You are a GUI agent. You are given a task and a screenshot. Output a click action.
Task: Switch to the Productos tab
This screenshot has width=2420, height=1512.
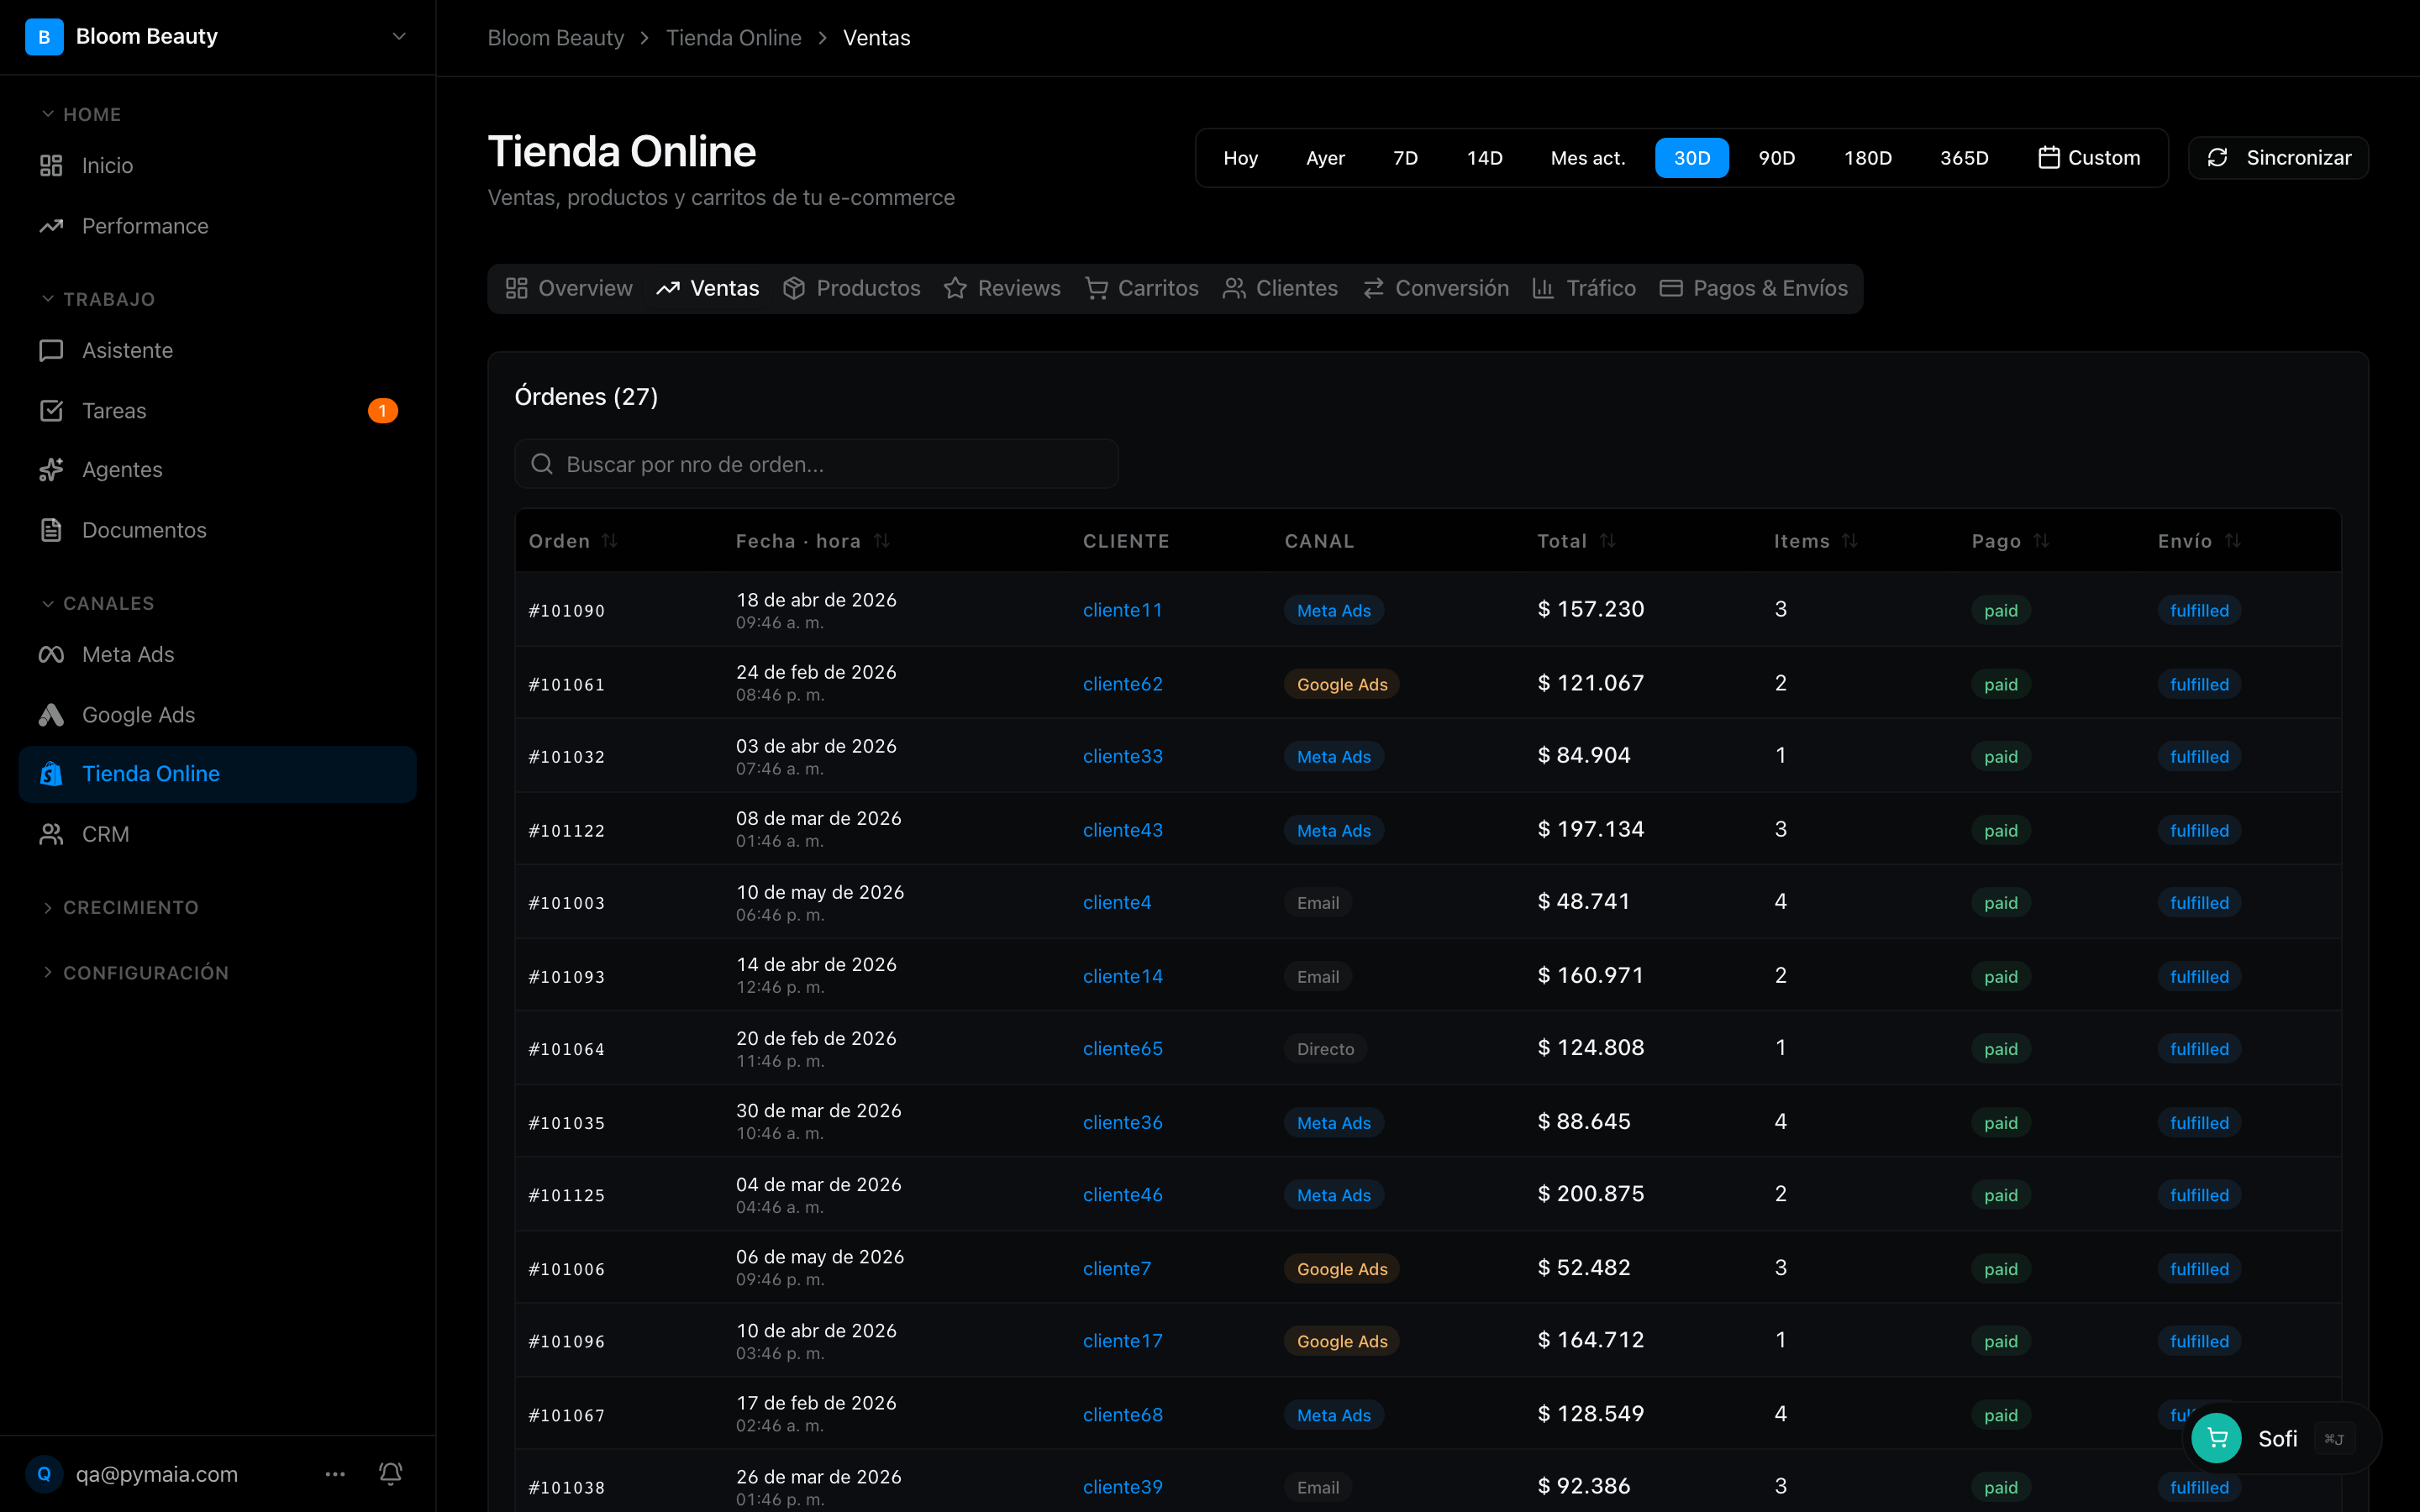click(852, 288)
